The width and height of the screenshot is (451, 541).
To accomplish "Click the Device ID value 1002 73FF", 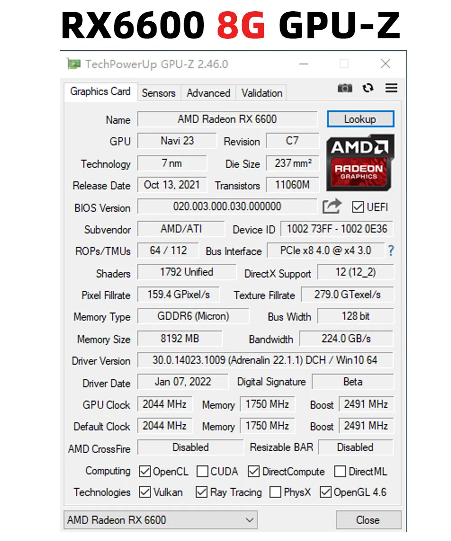I will pyautogui.click(x=337, y=229).
